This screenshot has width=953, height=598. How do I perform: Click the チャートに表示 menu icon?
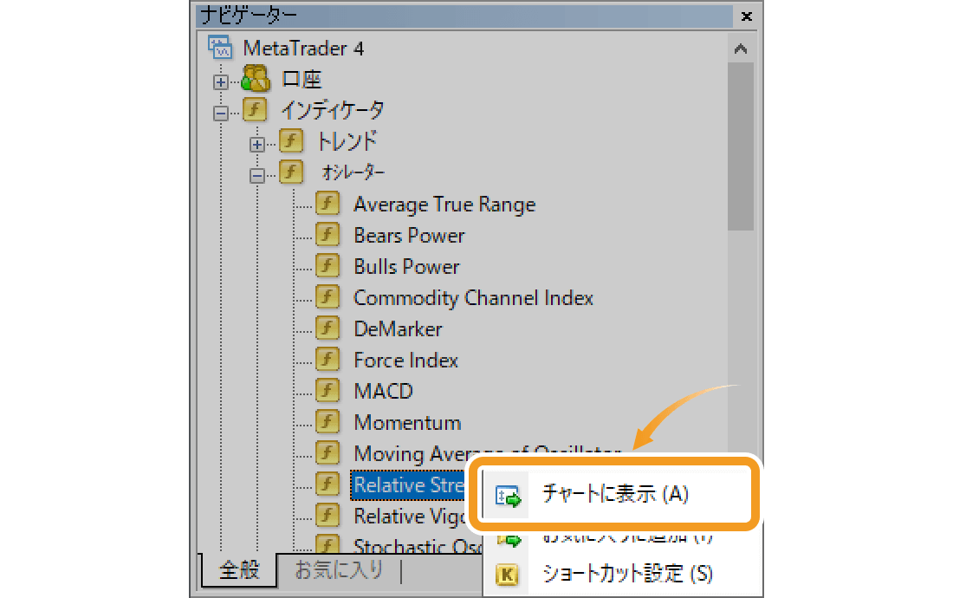coord(508,497)
